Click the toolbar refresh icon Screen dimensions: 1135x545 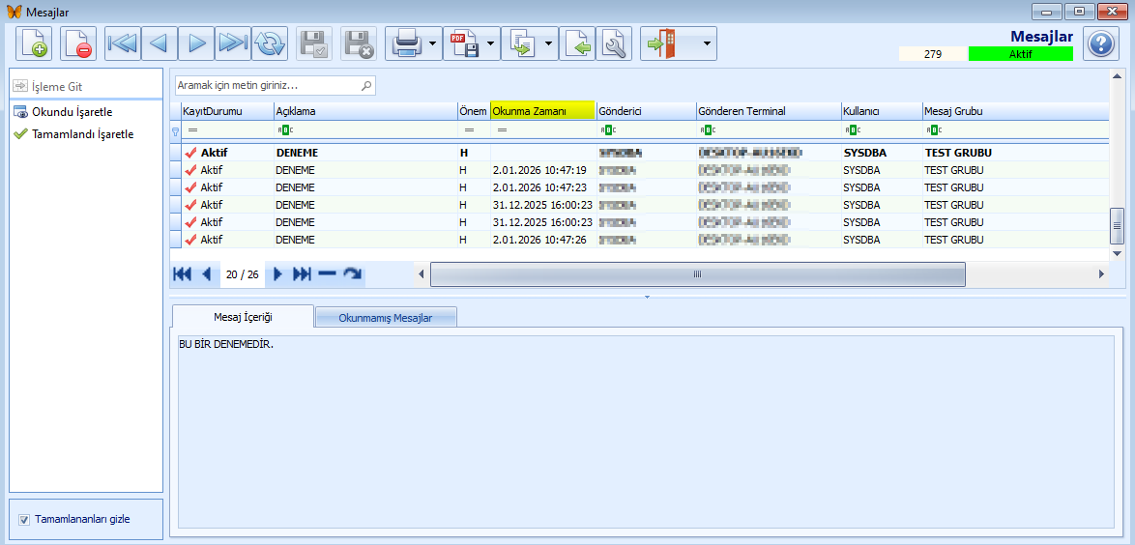point(270,43)
